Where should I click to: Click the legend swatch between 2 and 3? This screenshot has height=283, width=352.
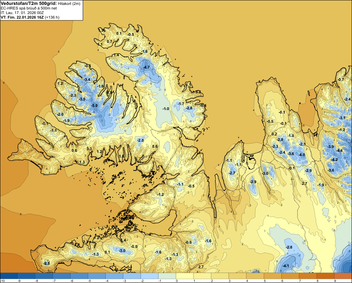[x=220, y=276]
